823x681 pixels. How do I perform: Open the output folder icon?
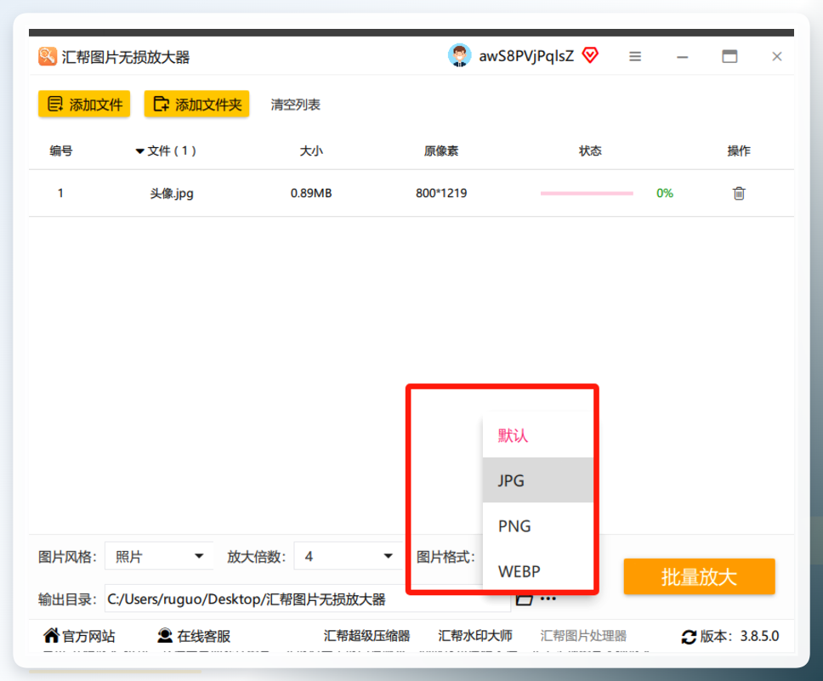point(524,599)
